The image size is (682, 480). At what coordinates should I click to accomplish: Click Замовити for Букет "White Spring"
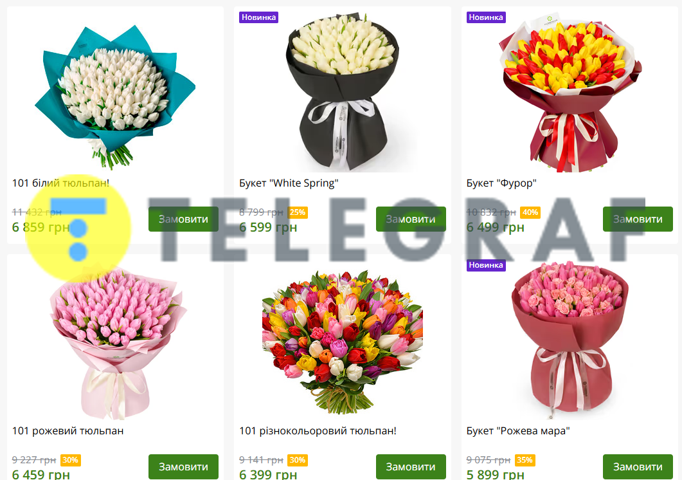point(411,219)
